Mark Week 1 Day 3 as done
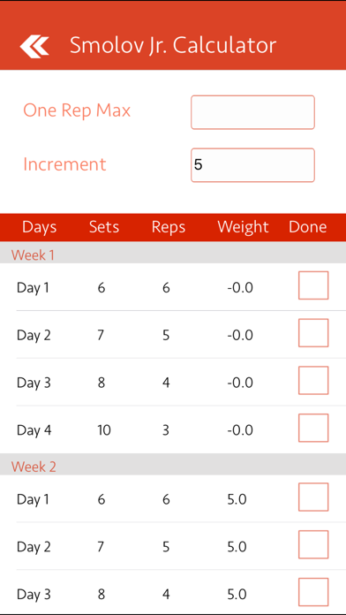Screen dimensions: 346x615 pyautogui.click(x=313, y=380)
